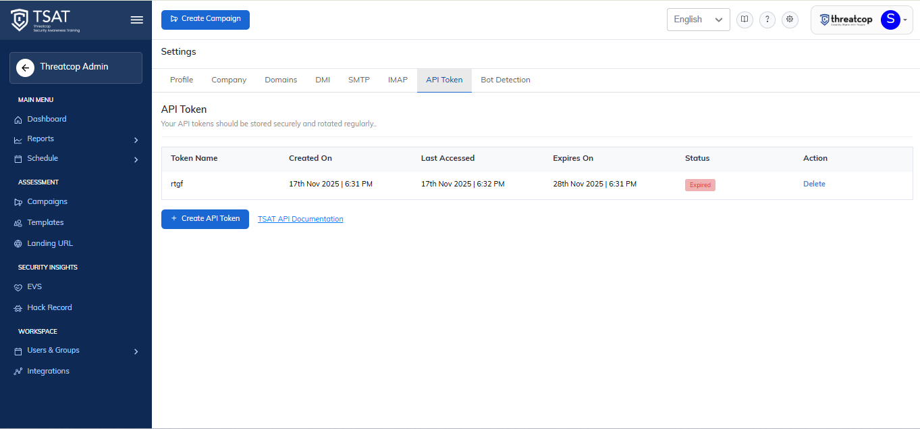Click the Created On column header

pyautogui.click(x=310, y=158)
